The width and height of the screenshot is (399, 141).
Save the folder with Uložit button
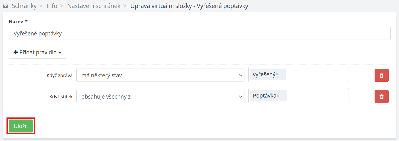(21, 126)
